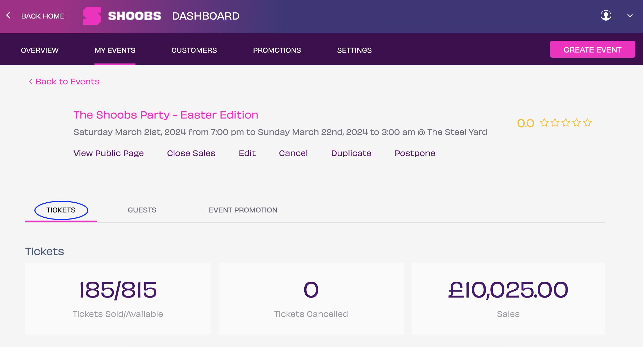Click the £10,025.00 sales figure
The height and width of the screenshot is (347, 643).
click(508, 290)
